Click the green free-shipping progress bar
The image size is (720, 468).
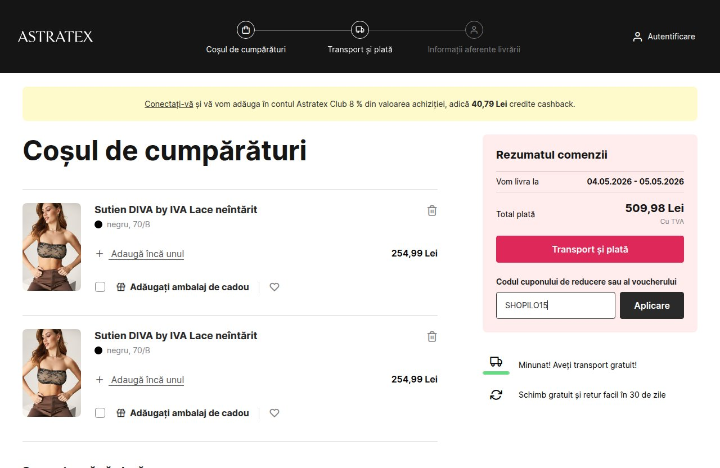(496, 372)
